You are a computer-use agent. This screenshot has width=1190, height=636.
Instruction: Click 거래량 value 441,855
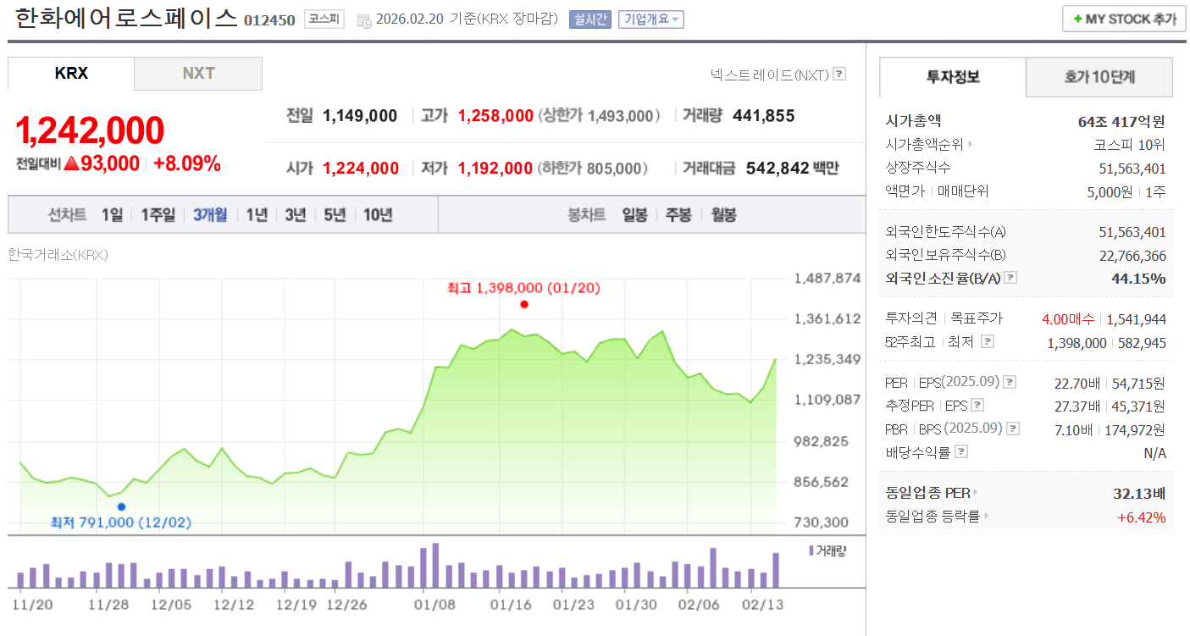pyautogui.click(x=763, y=116)
